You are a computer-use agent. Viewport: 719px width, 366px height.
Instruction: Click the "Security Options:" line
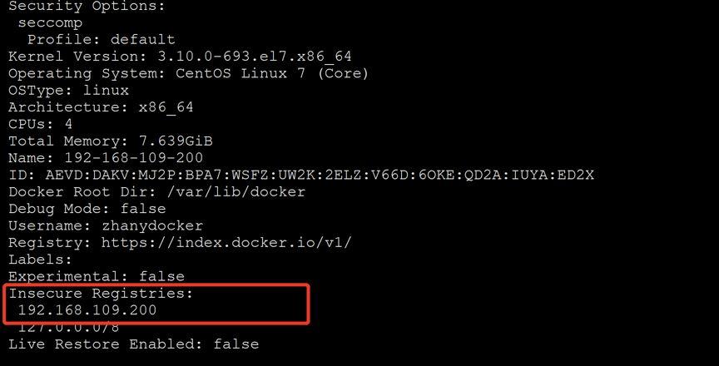(87, 6)
